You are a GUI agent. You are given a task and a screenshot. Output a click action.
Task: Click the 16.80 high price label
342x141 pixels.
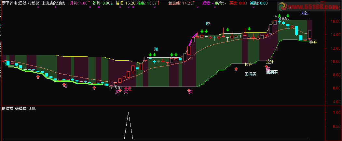tap(284, 18)
